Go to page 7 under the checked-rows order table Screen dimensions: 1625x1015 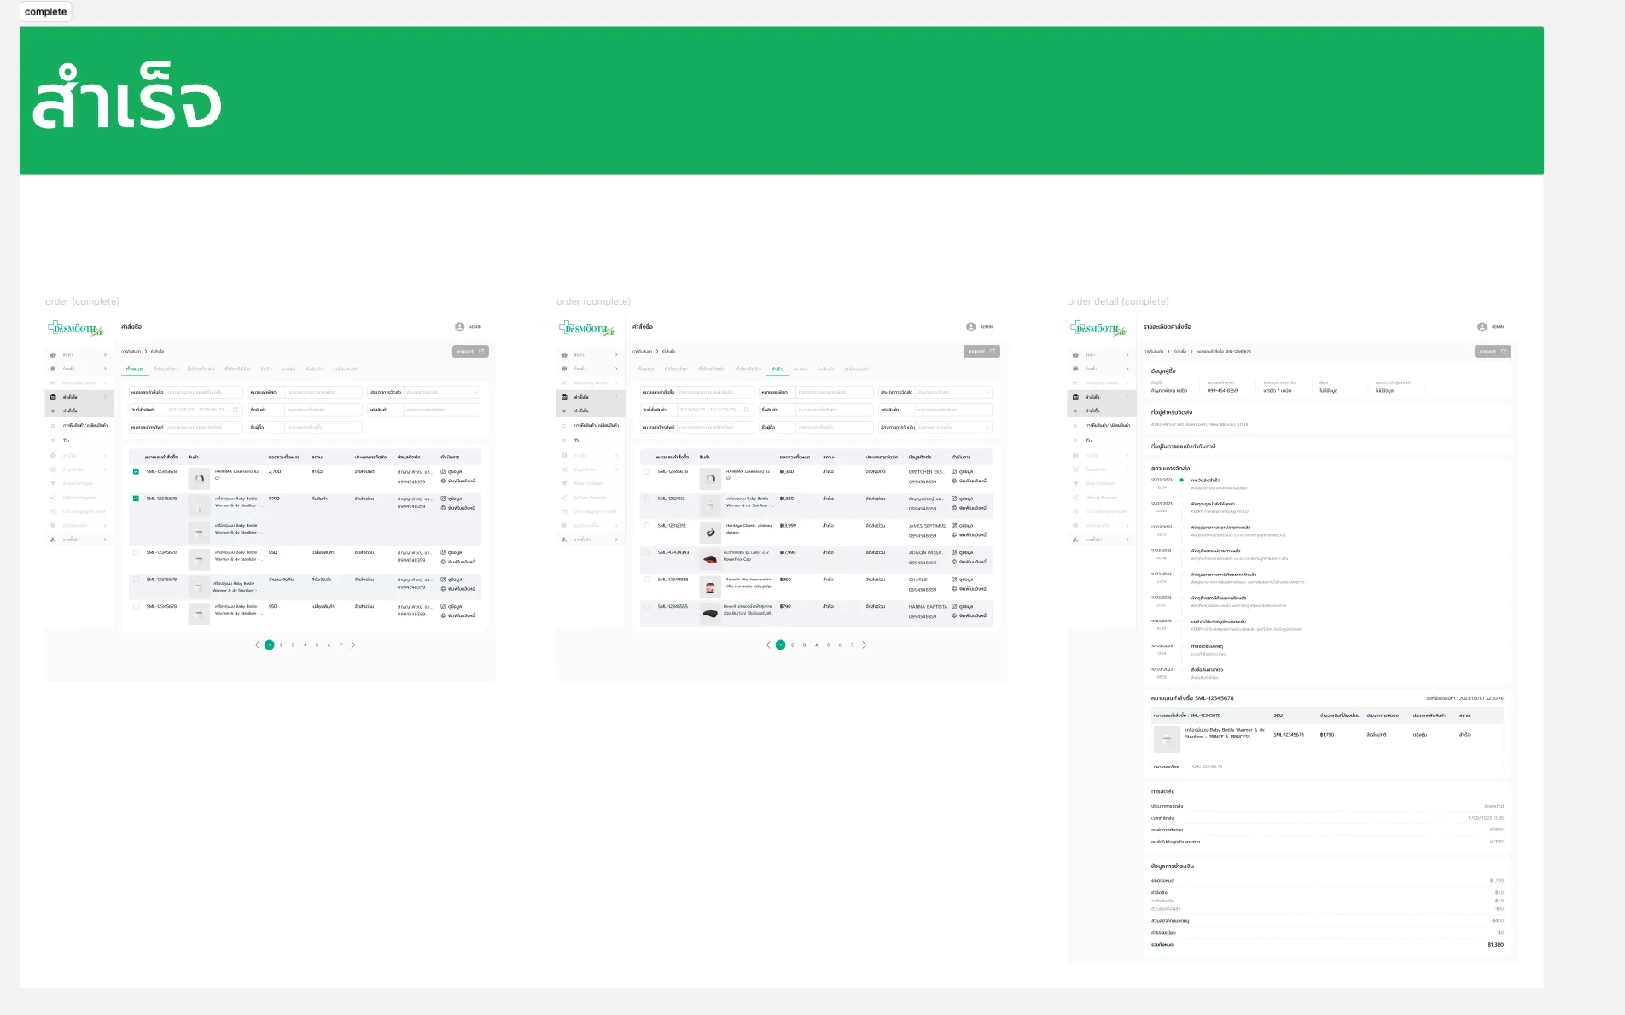[341, 645]
